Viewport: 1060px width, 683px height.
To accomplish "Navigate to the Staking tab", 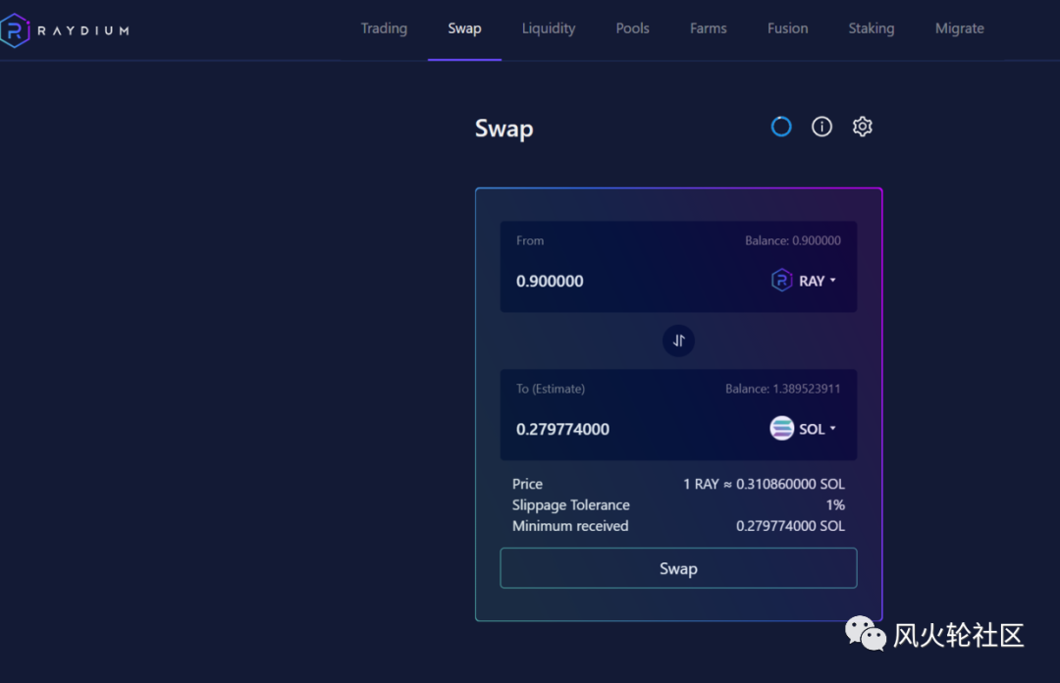I will point(872,28).
